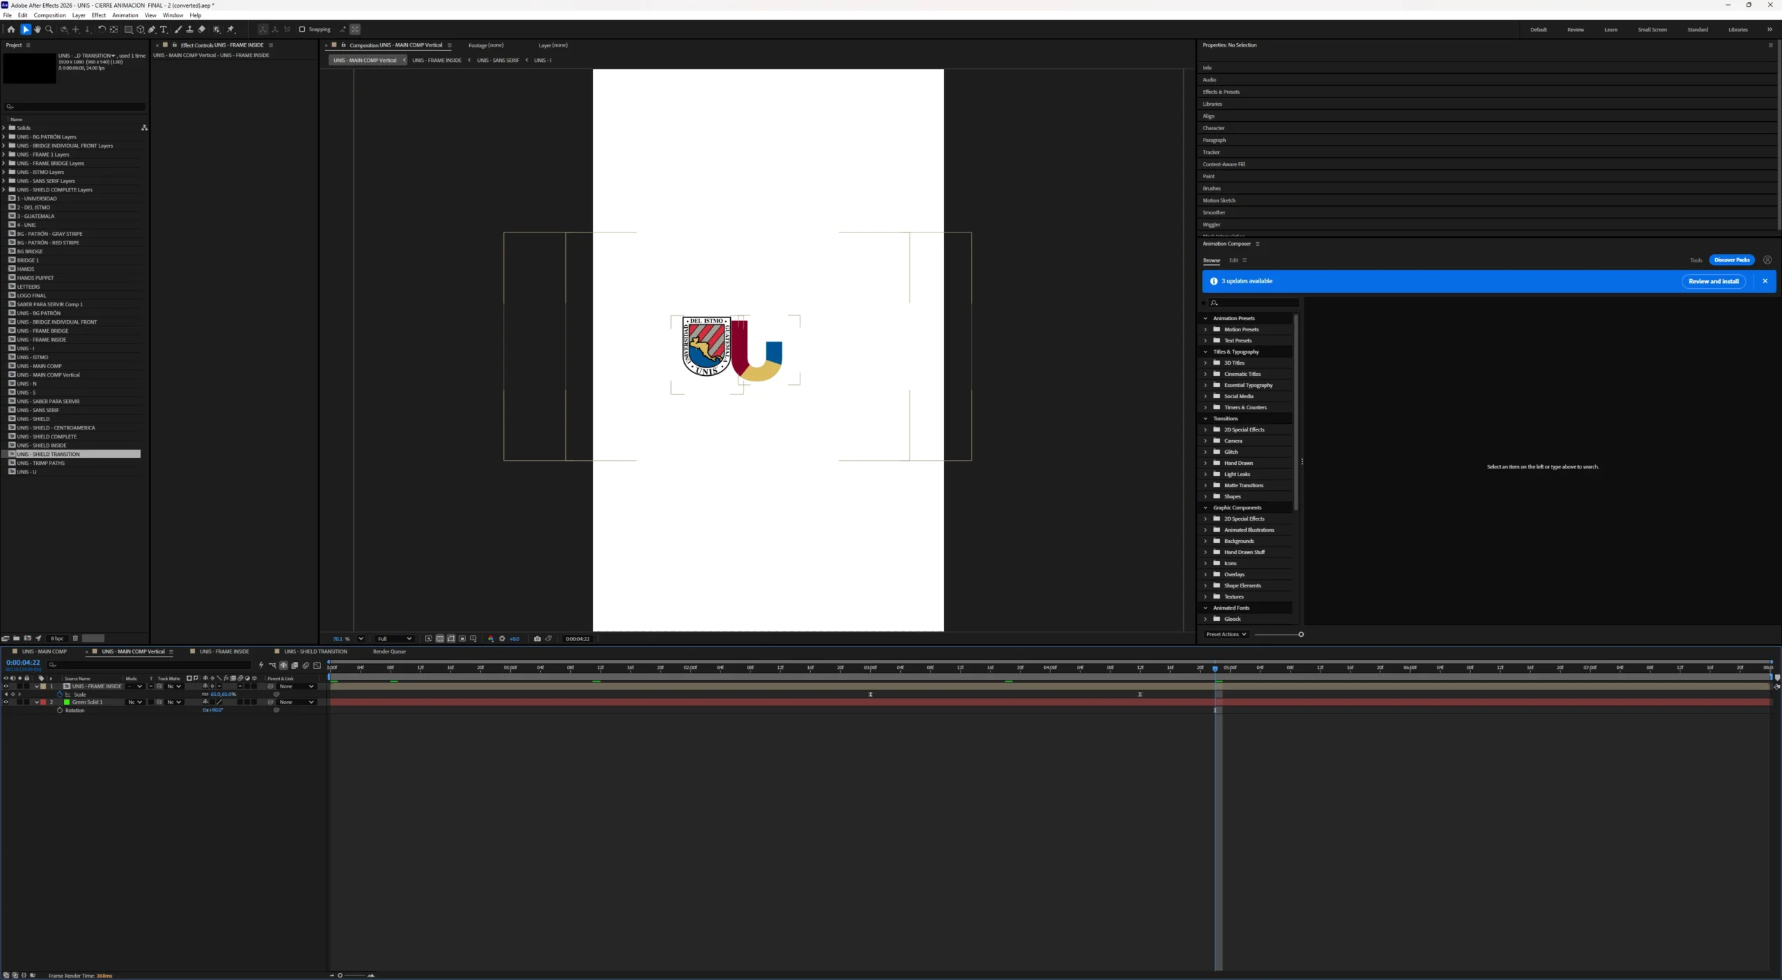Take a snapshot with camera icon
The width and height of the screenshot is (1782, 980).
[x=537, y=638]
